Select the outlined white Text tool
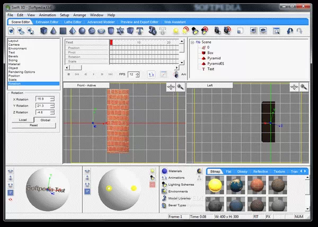Screen dimensions: 318x227 point(163,31)
